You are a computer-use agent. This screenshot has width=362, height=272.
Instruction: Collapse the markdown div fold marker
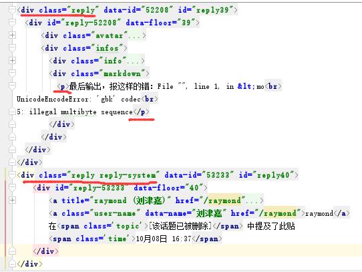[x=12, y=74]
